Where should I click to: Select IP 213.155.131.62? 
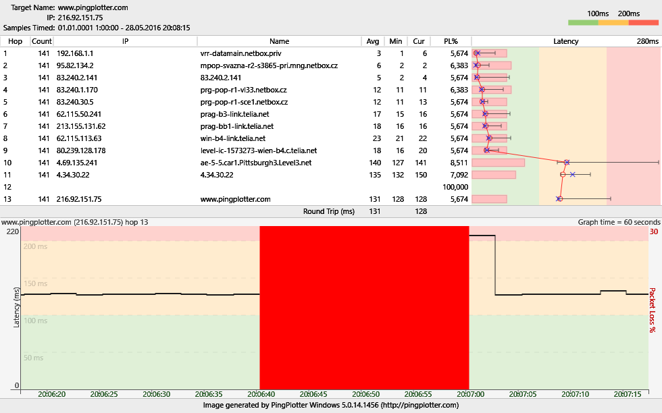81,127
